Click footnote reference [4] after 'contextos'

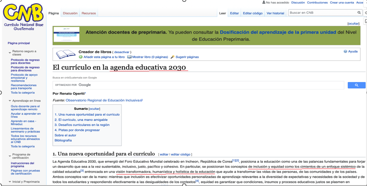[197, 181]
